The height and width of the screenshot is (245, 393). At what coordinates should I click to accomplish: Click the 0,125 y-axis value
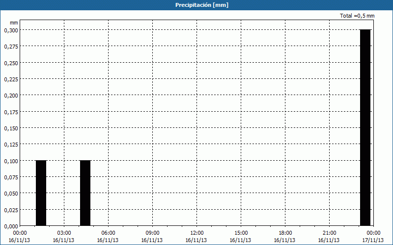11,145
